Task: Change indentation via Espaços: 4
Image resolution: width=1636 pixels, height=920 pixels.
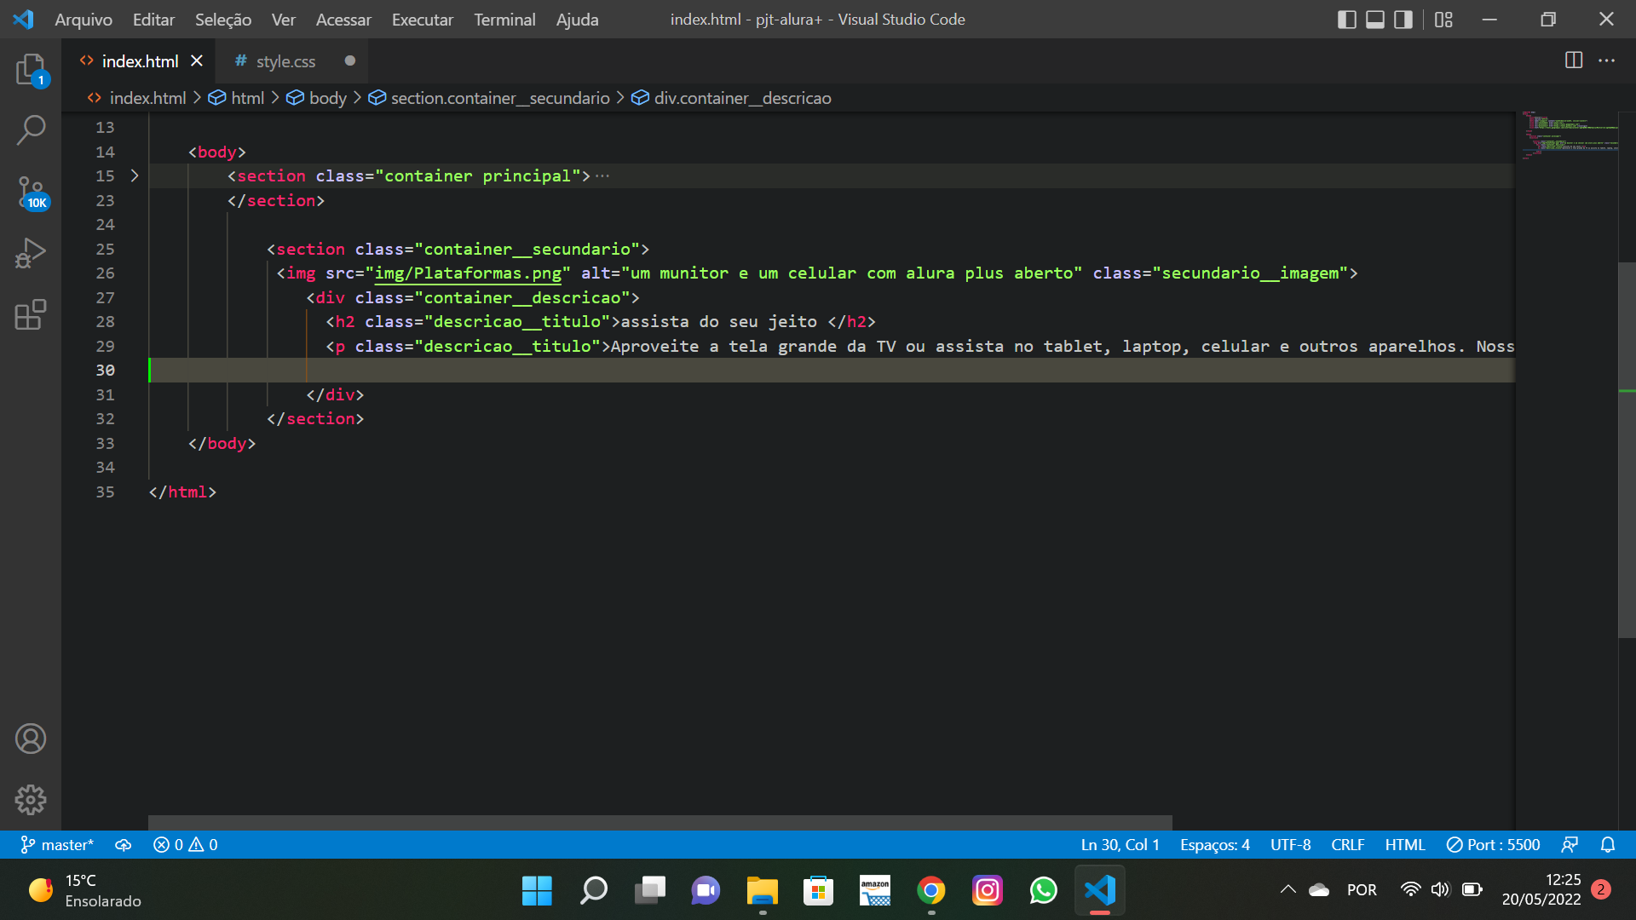Action: [x=1215, y=844]
